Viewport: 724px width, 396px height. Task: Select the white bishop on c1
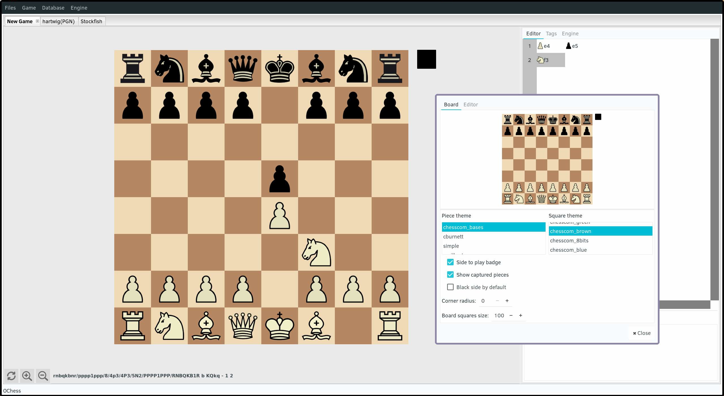[206, 326]
